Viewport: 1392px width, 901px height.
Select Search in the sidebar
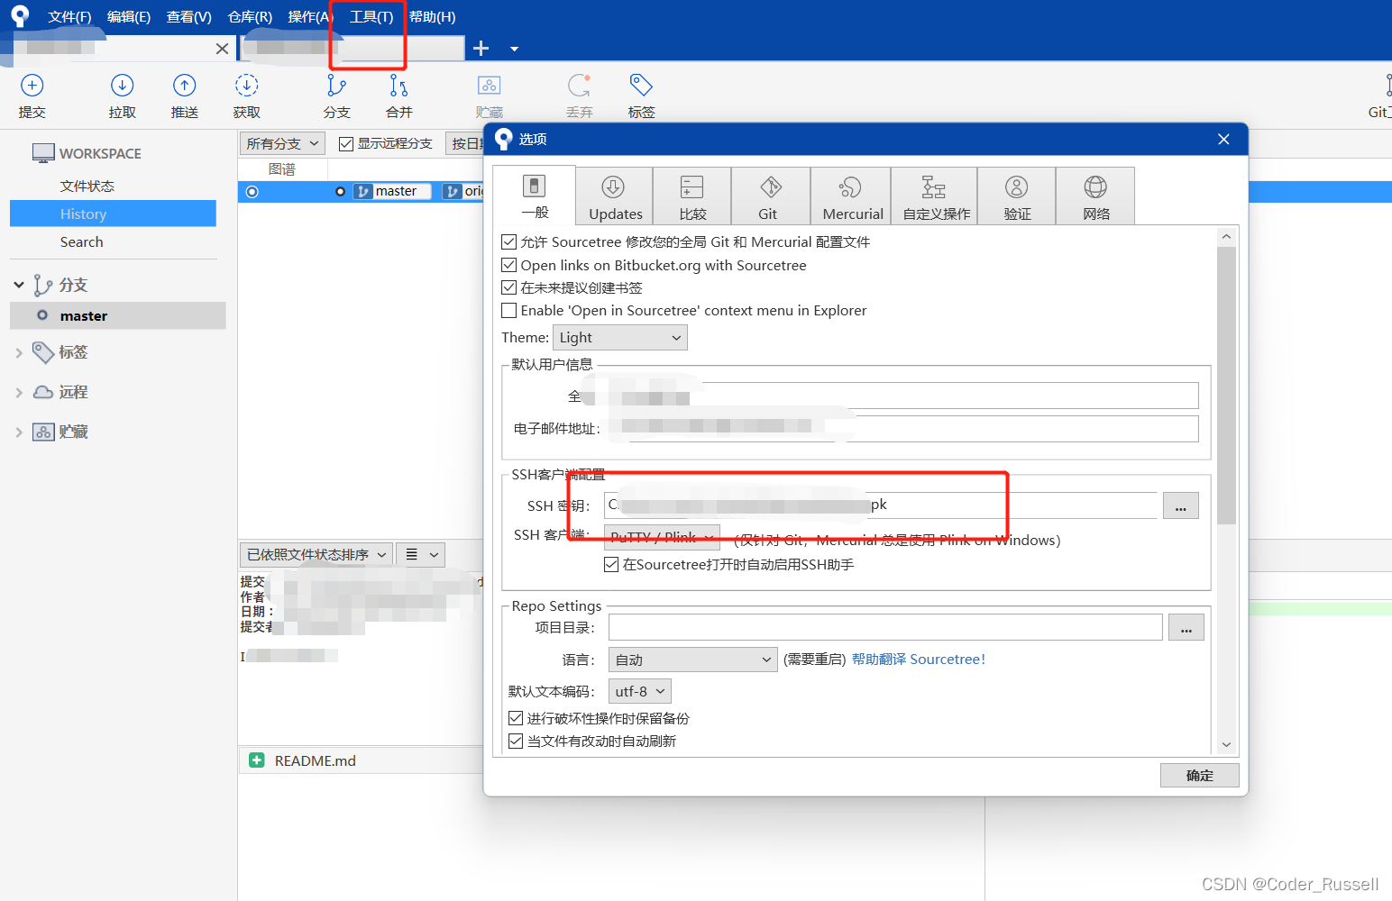[81, 241]
